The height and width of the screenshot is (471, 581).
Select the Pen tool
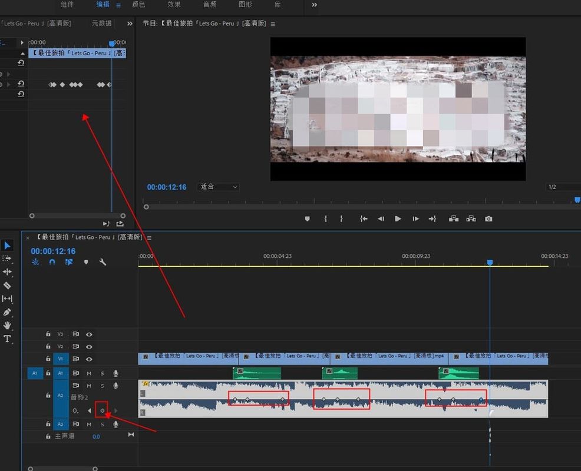coord(8,312)
